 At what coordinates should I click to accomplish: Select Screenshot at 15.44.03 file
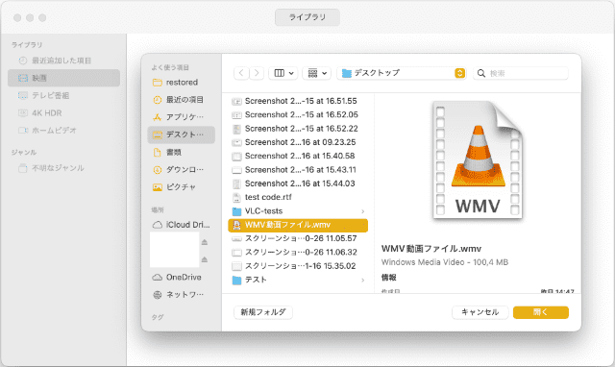click(298, 183)
